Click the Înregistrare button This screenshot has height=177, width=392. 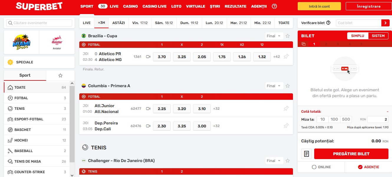click(x=368, y=6)
